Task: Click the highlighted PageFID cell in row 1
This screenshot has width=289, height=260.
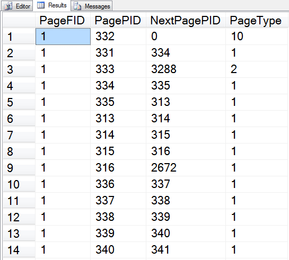Action: (63, 36)
